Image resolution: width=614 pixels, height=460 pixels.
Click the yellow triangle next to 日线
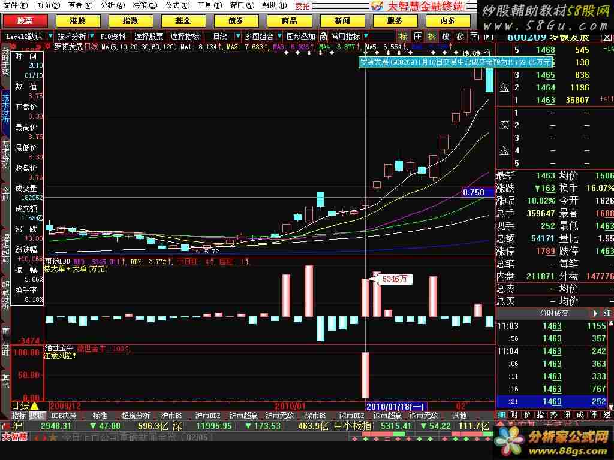tap(34, 406)
